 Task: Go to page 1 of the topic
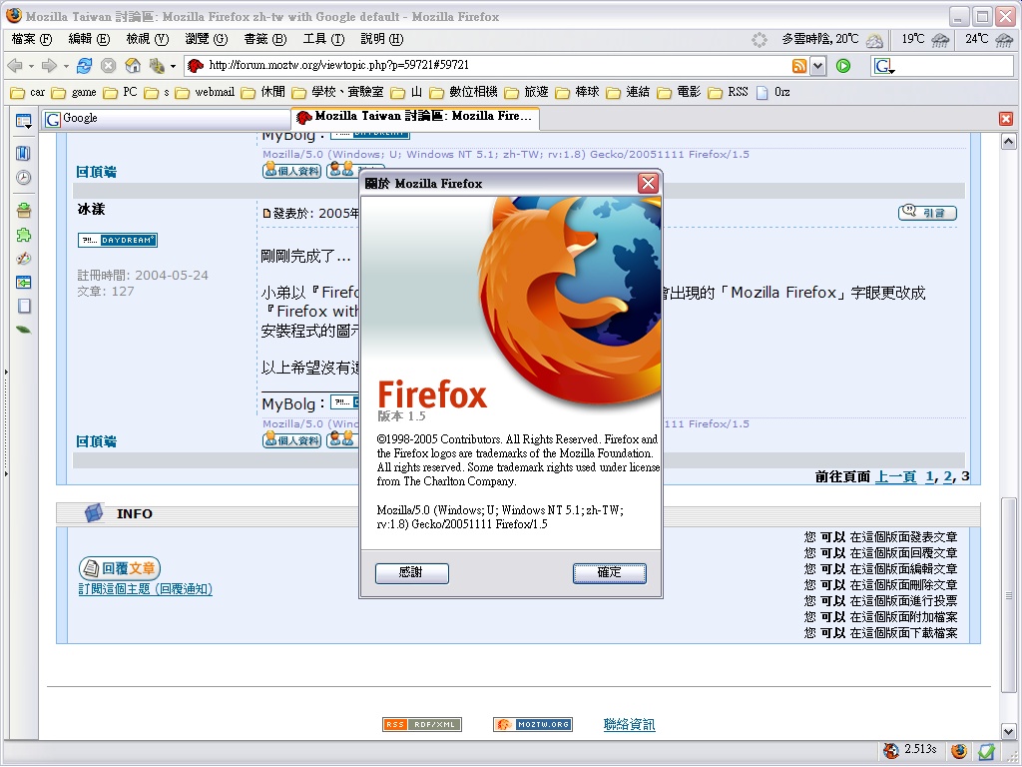pos(929,476)
